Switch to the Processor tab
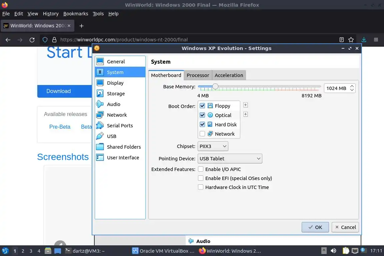 [x=198, y=75]
